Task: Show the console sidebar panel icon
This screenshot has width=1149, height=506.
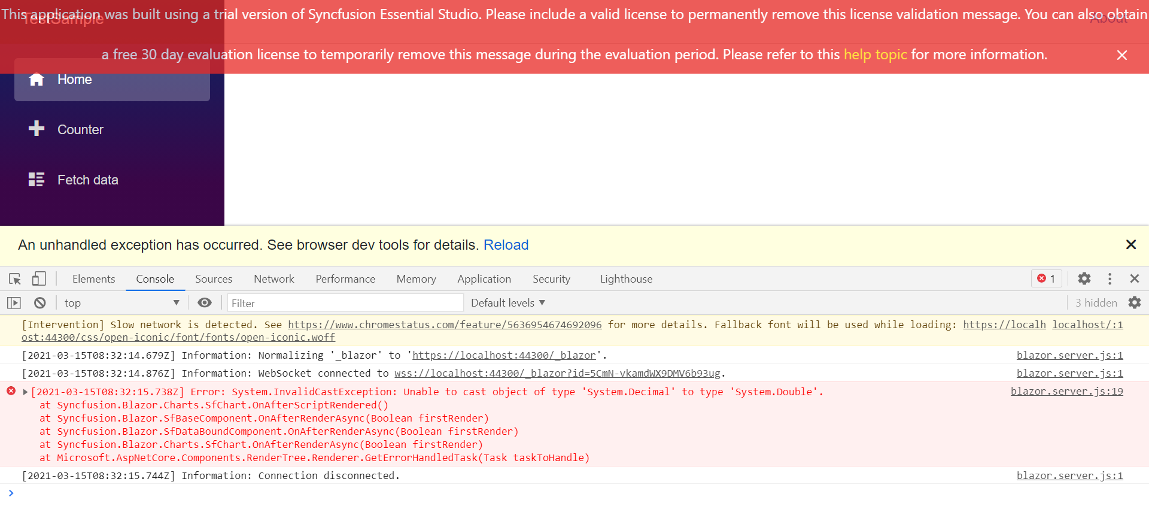Action: coord(14,303)
